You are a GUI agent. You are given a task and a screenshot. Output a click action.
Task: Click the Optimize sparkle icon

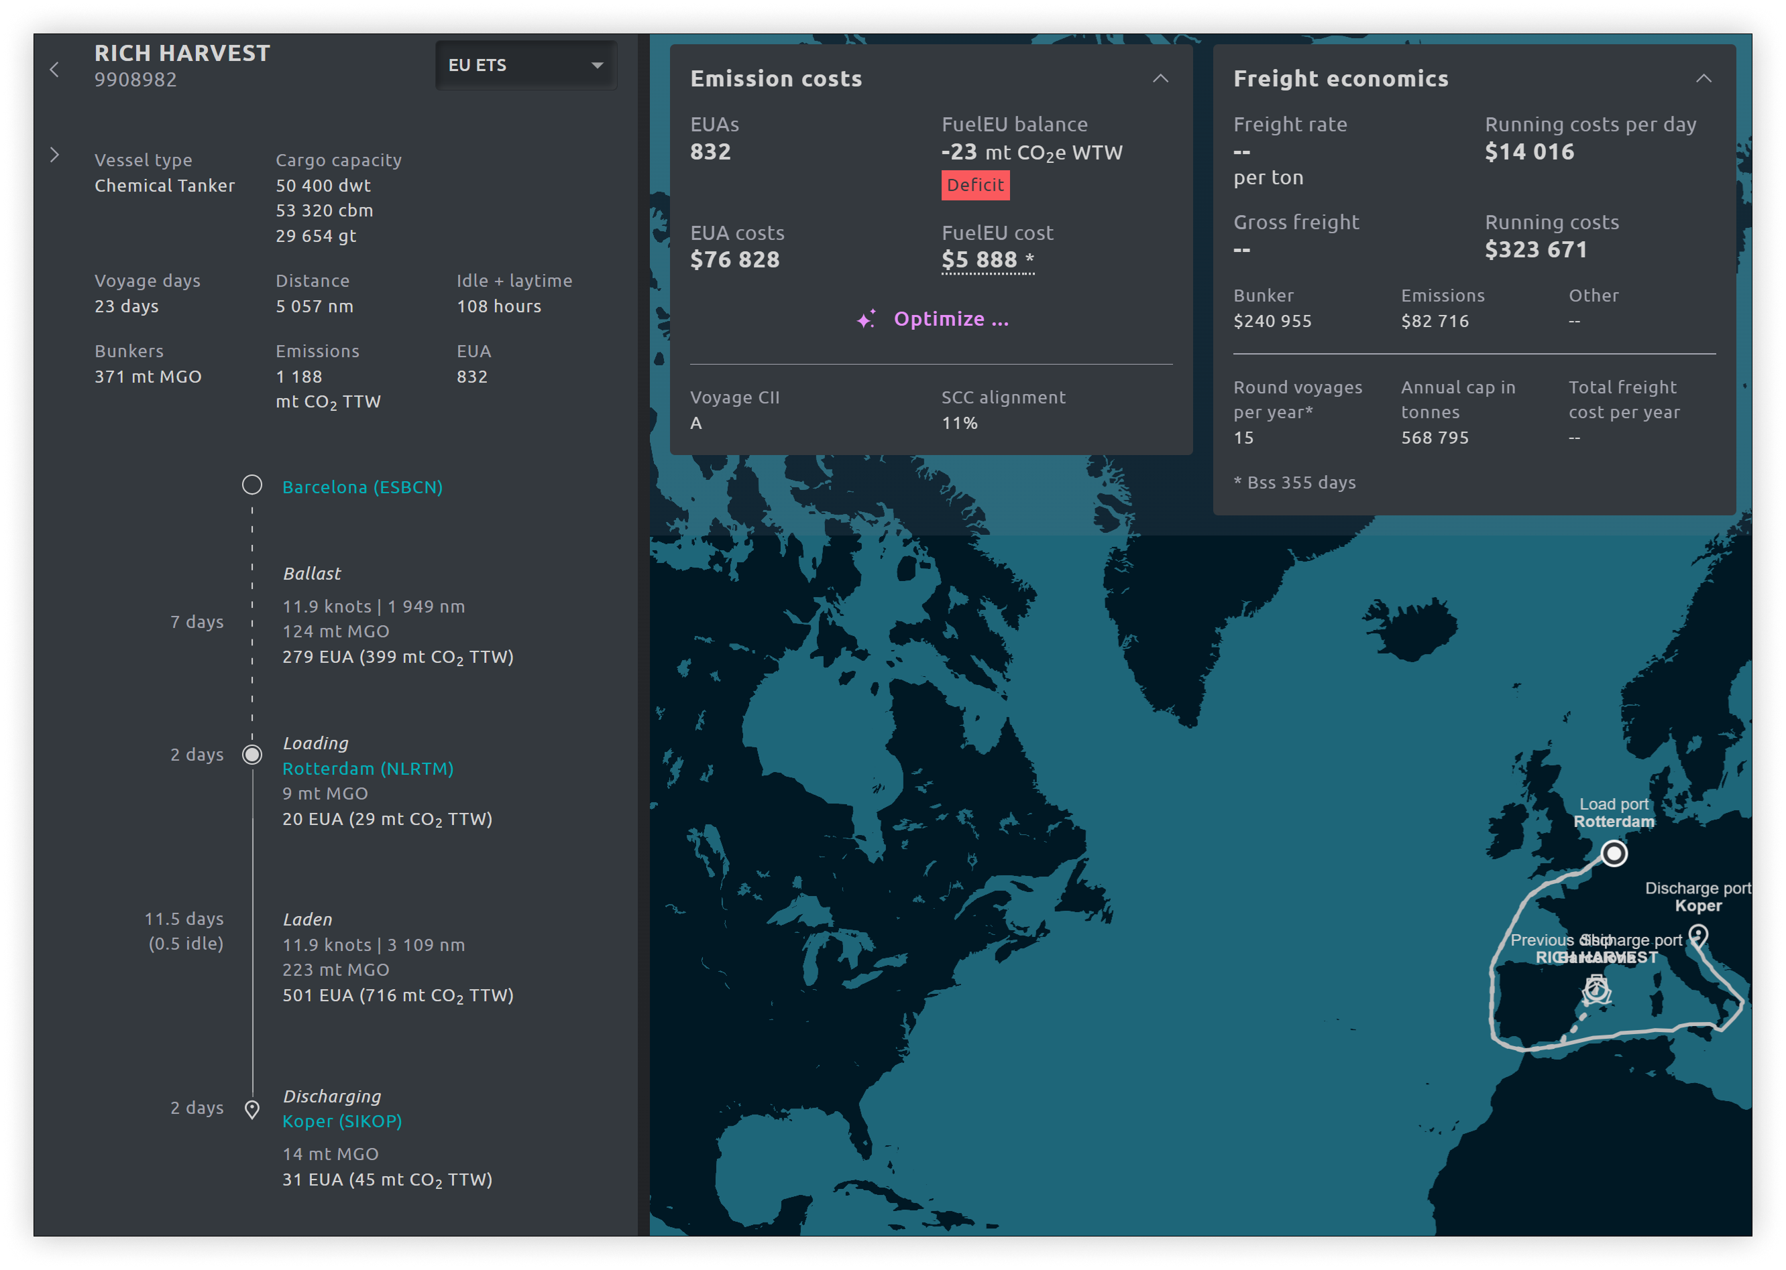point(866,319)
